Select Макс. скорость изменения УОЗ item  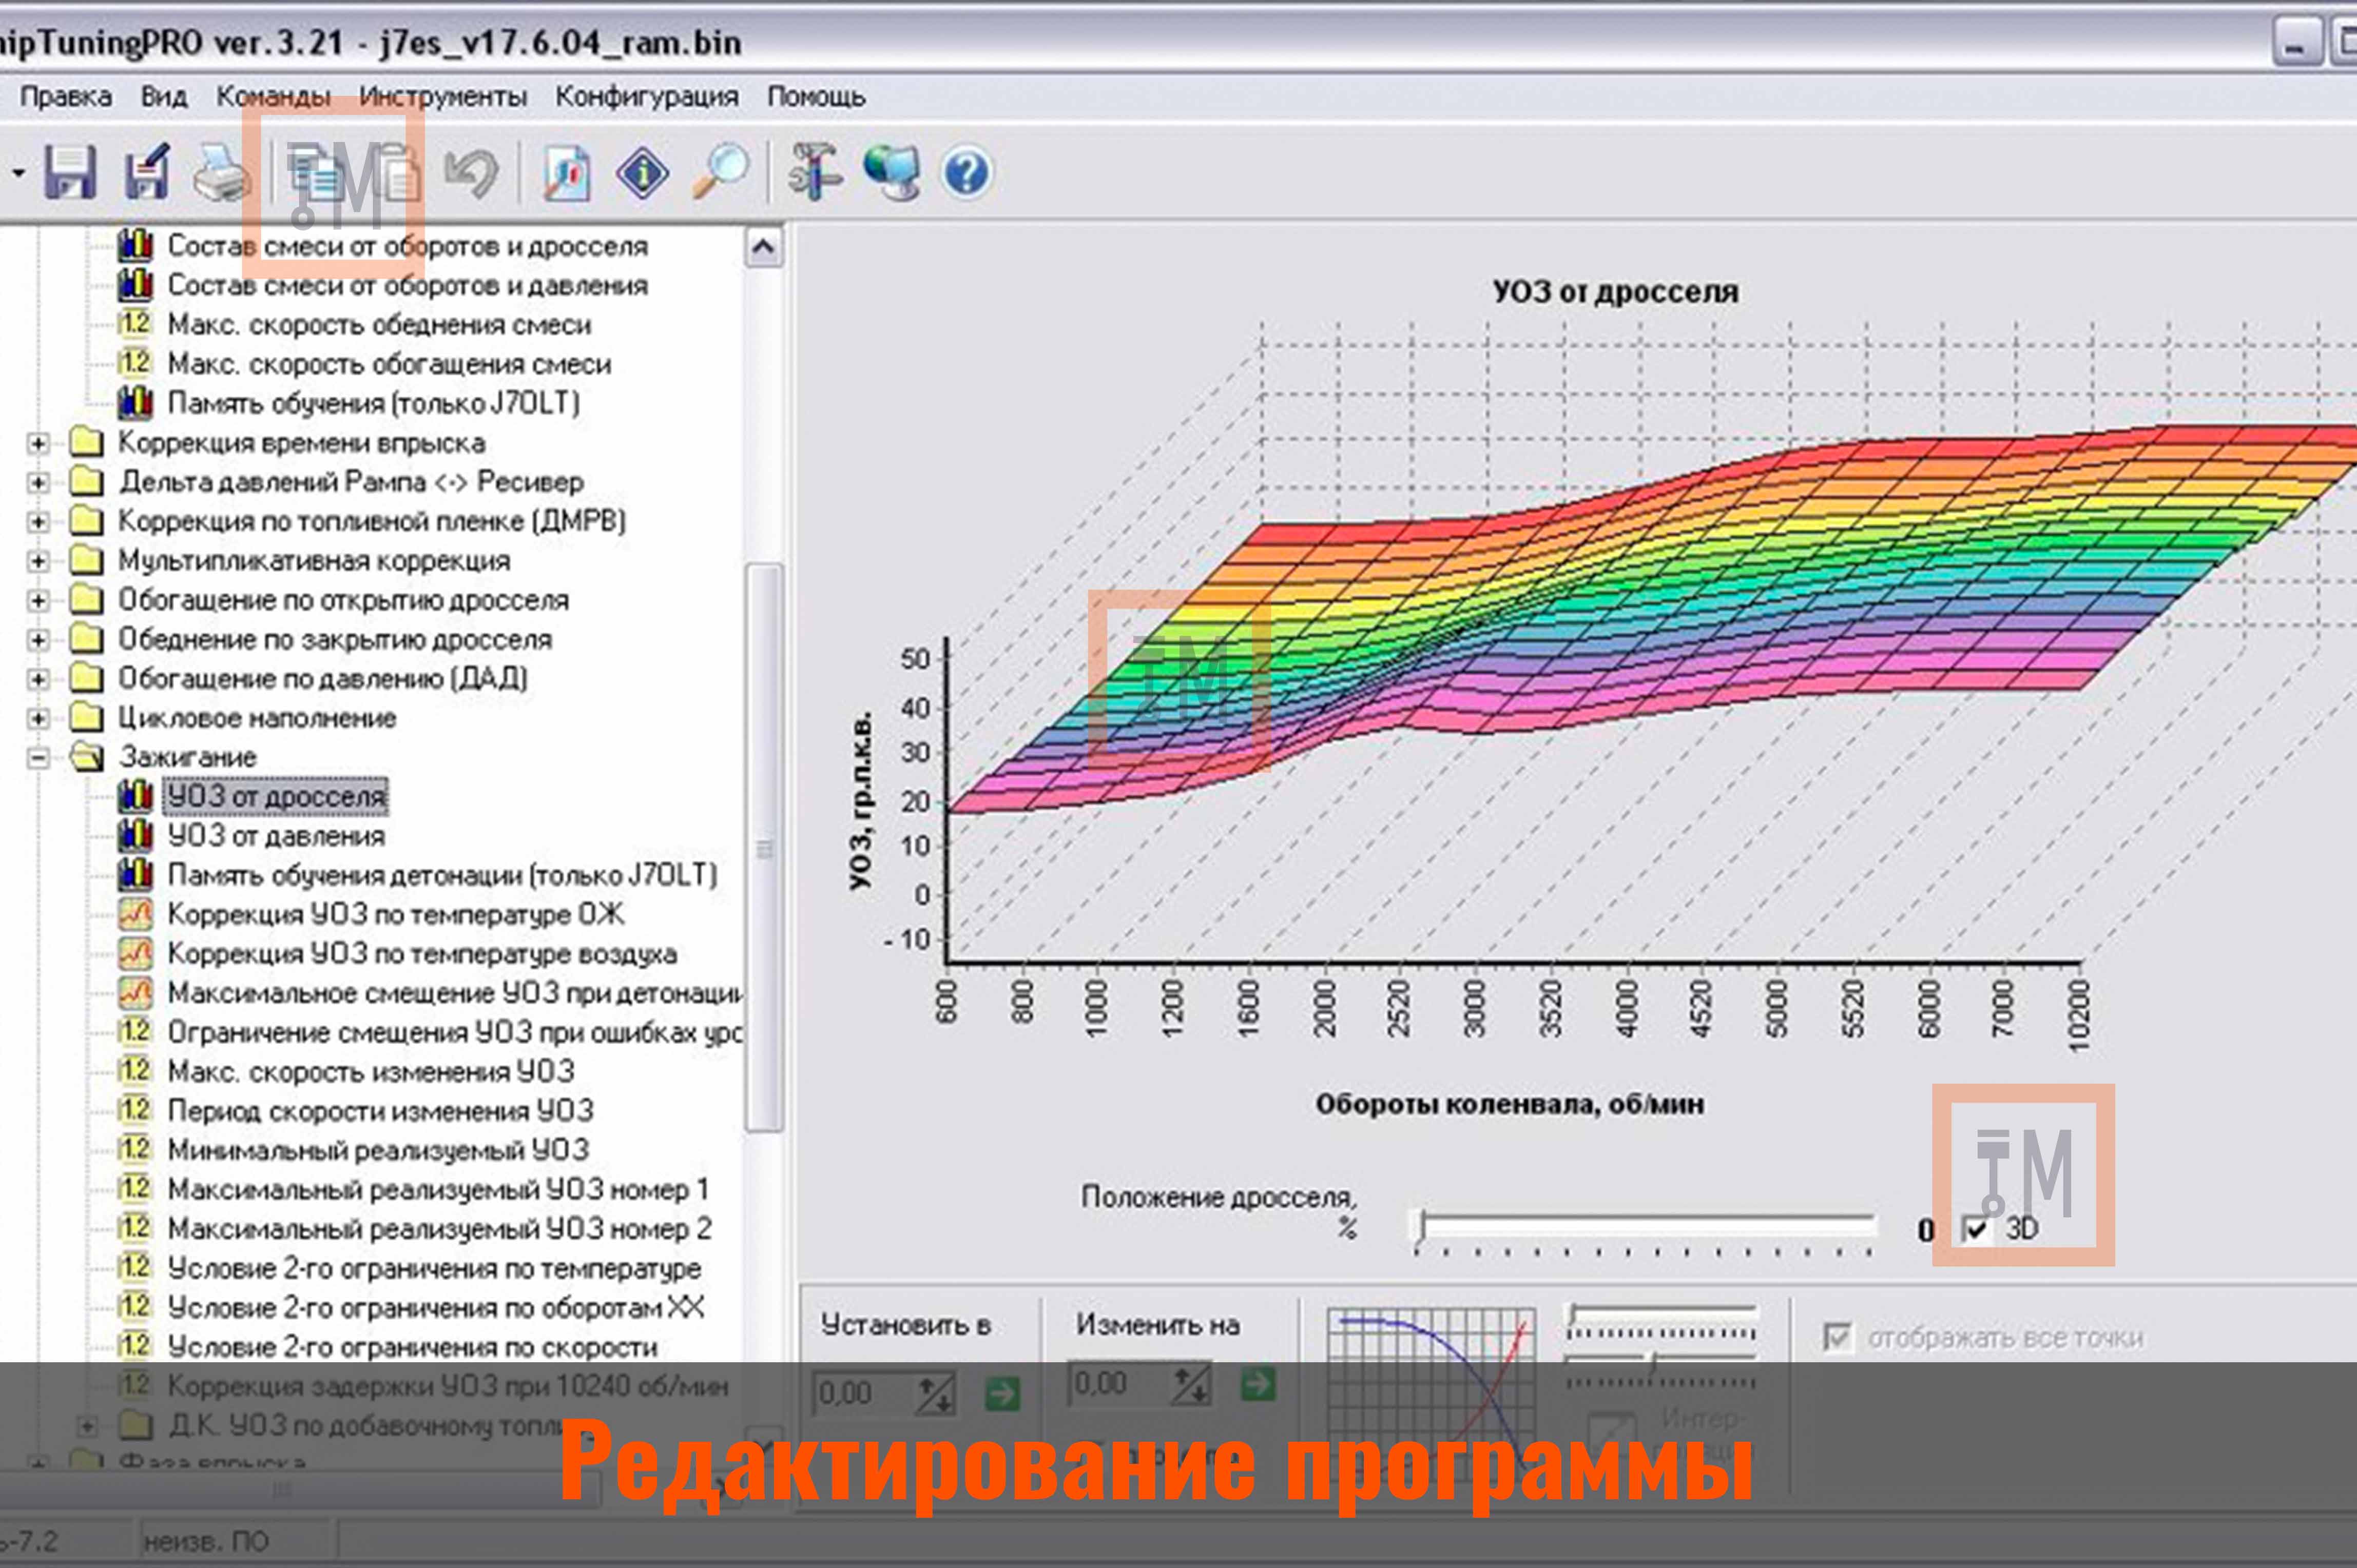[x=371, y=1071]
